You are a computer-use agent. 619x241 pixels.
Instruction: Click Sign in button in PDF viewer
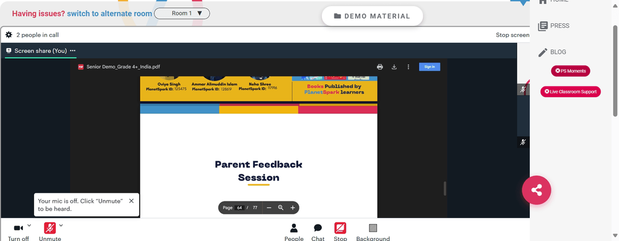(430, 67)
